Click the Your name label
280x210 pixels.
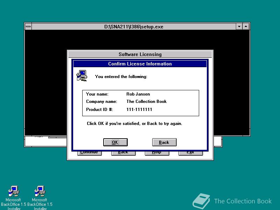tap(97, 94)
